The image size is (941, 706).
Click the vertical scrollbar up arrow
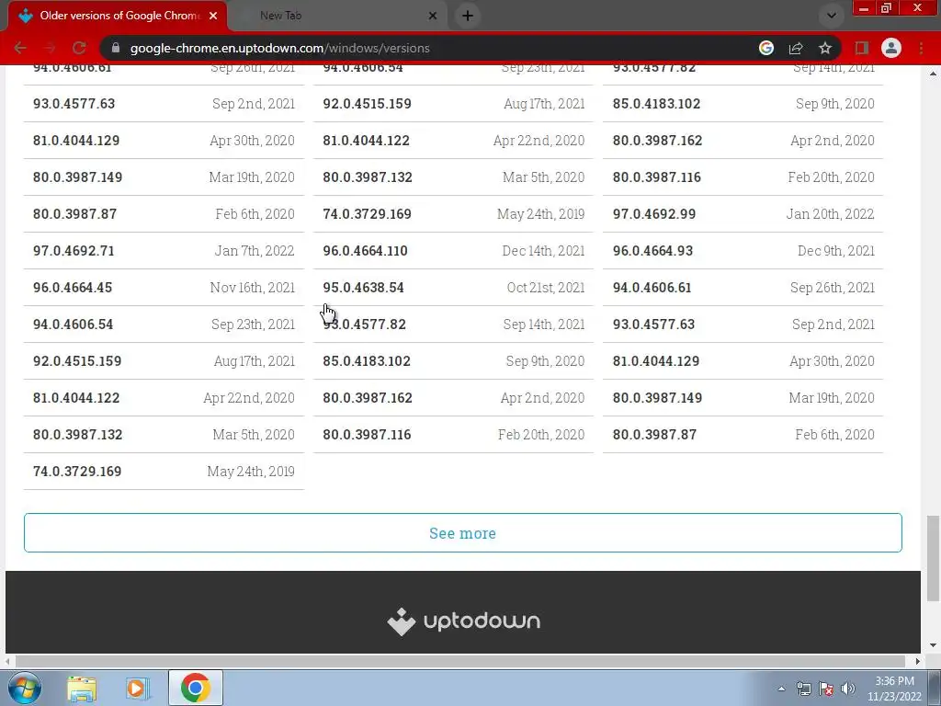[933, 74]
